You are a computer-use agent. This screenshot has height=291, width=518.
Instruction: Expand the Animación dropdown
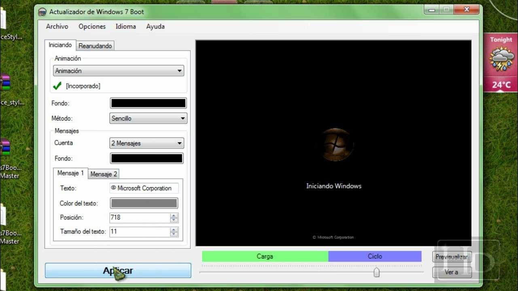tap(119, 71)
